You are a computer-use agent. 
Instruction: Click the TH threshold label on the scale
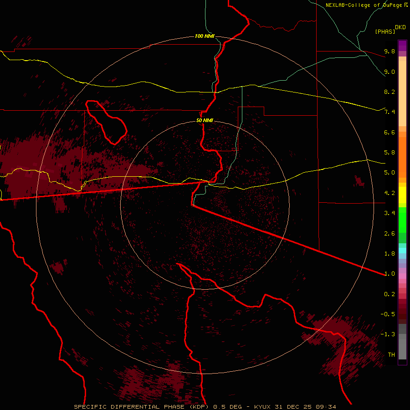[x=391, y=355]
